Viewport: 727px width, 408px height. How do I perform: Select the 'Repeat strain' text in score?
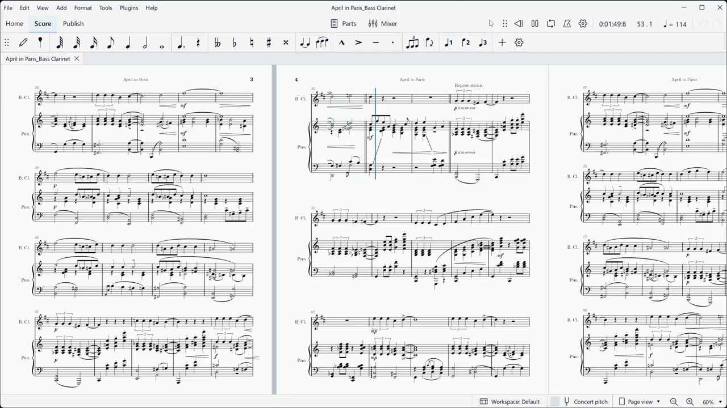(x=469, y=86)
